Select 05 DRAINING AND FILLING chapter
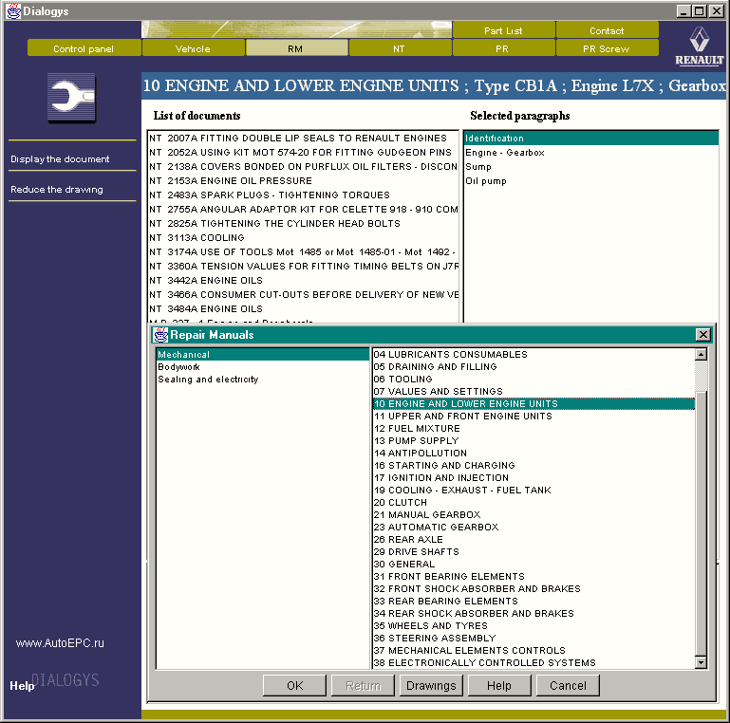This screenshot has height=723, width=730. tap(534, 366)
